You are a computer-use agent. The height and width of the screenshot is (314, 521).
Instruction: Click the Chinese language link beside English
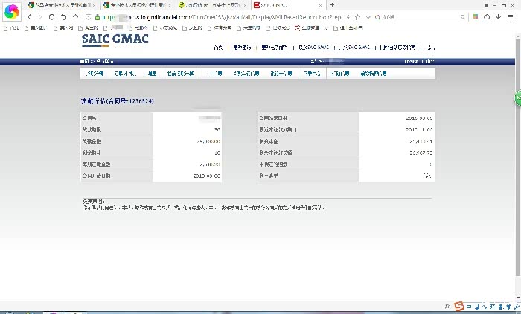(430, 61)
